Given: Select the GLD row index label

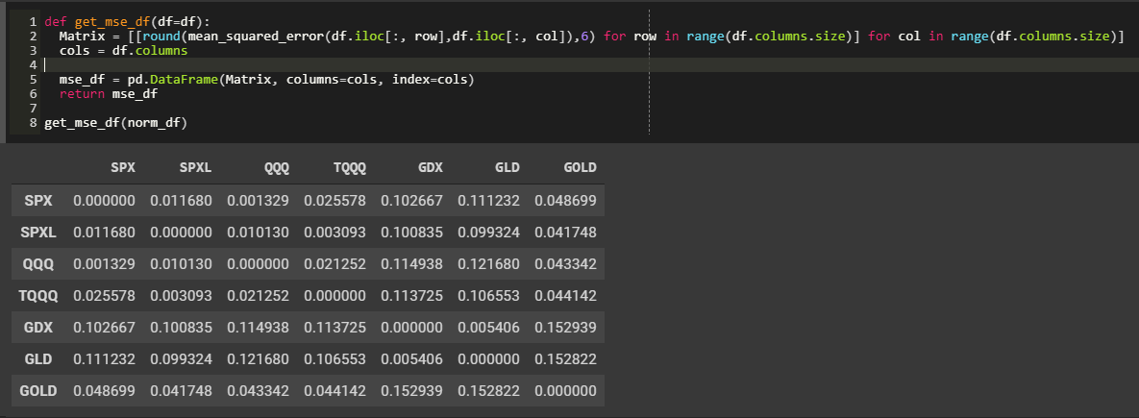Looking at the screenshot, I should (x=37, y=359).
